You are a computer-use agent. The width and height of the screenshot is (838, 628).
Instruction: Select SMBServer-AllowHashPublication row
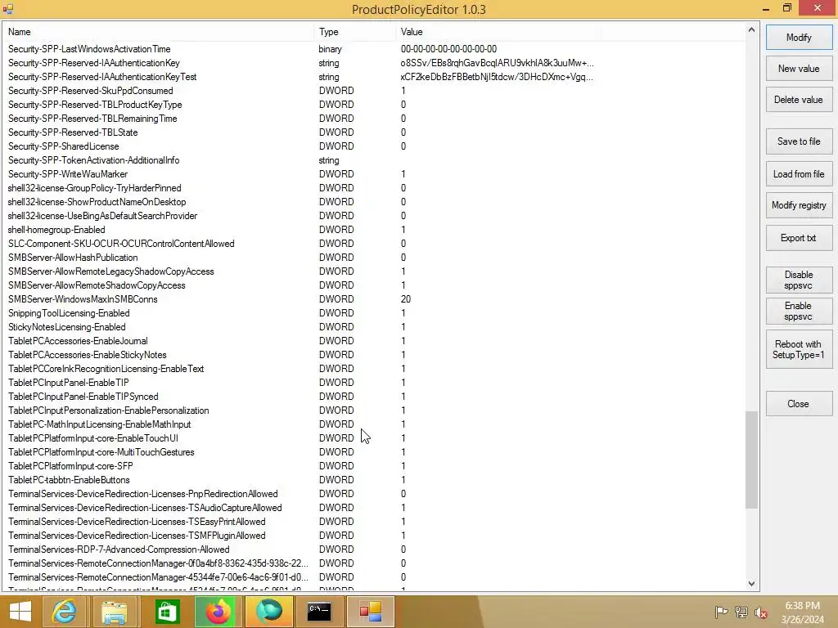tap(374, 258)
